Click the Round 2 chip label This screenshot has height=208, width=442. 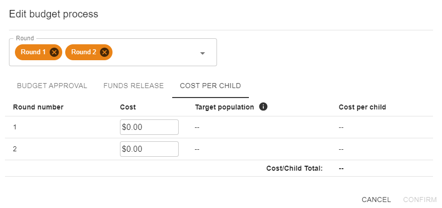point(84,52)
